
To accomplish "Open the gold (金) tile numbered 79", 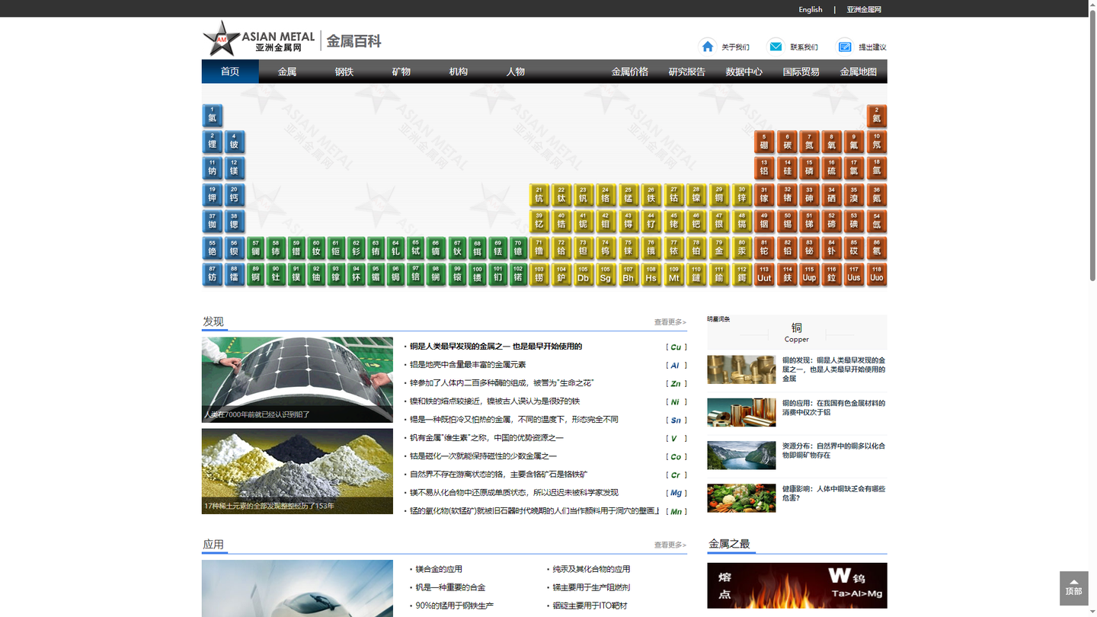I will pos(719,248).
